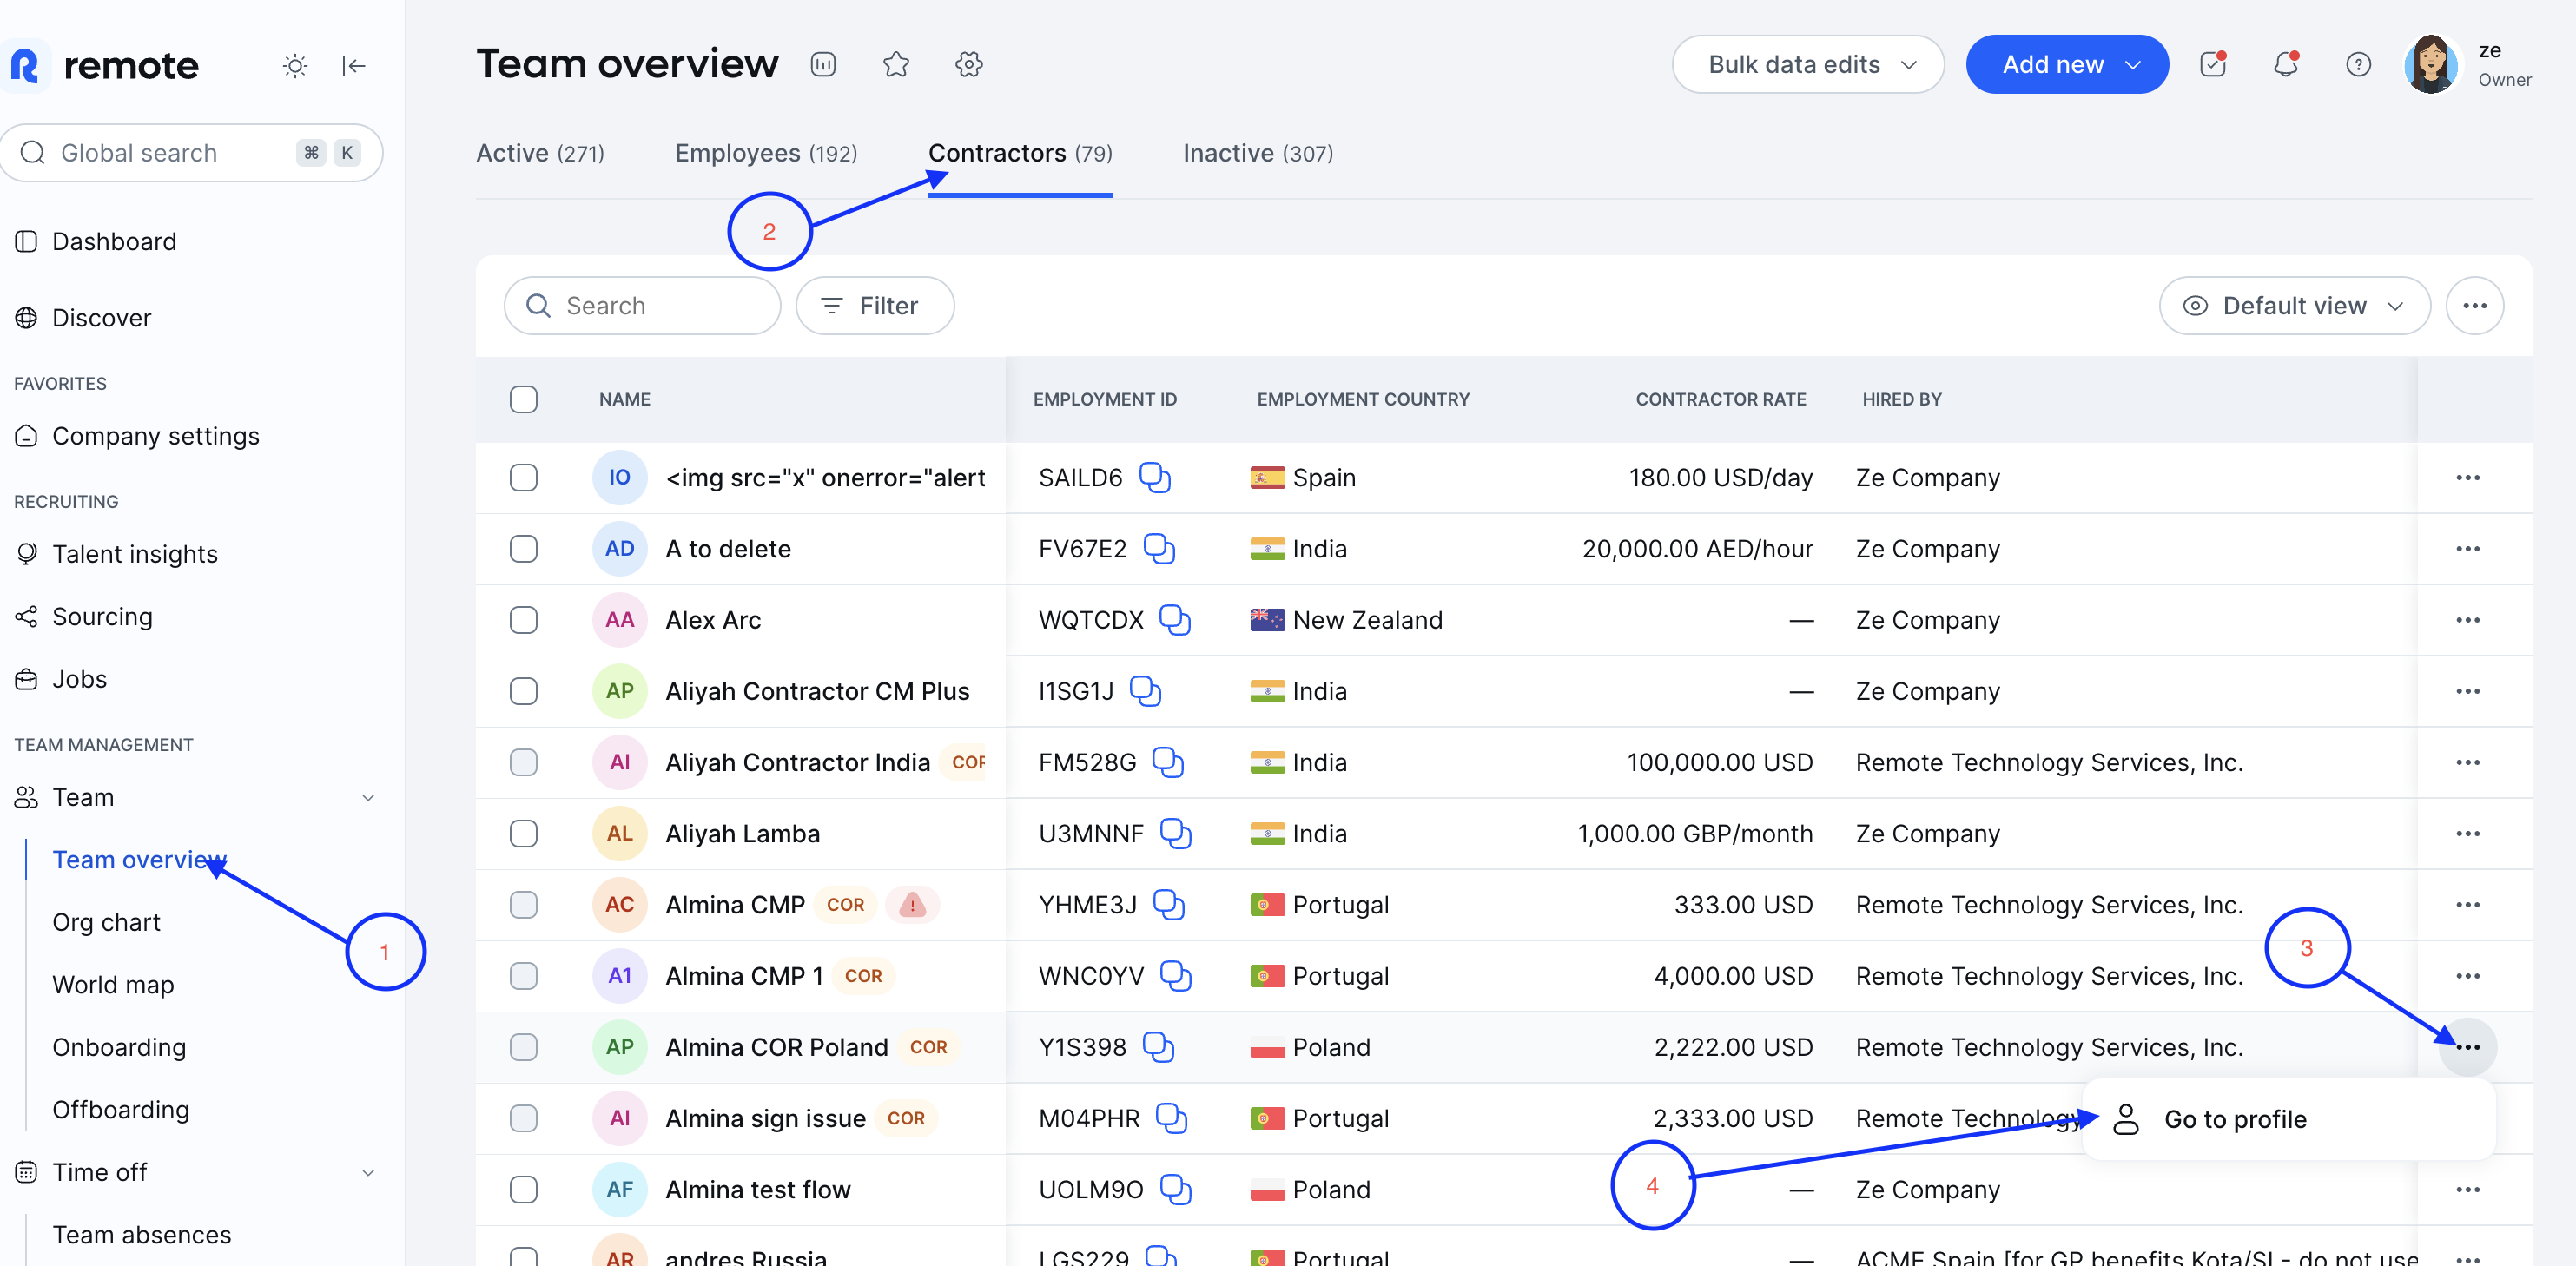2576x1266 pixels.
Task: Copy employment ID WNC0YV
Action: 1176,976
